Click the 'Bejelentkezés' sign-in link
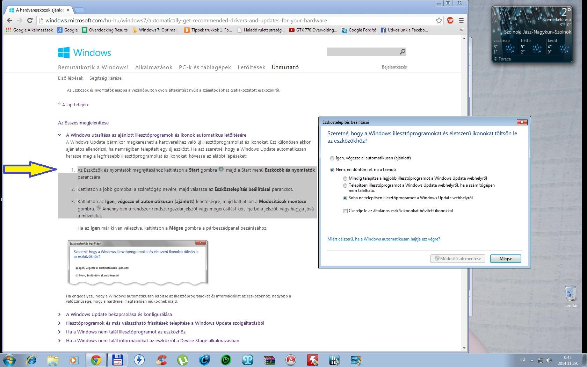Image resolution: width=587 pixels, height=367 pixels. 394,67
